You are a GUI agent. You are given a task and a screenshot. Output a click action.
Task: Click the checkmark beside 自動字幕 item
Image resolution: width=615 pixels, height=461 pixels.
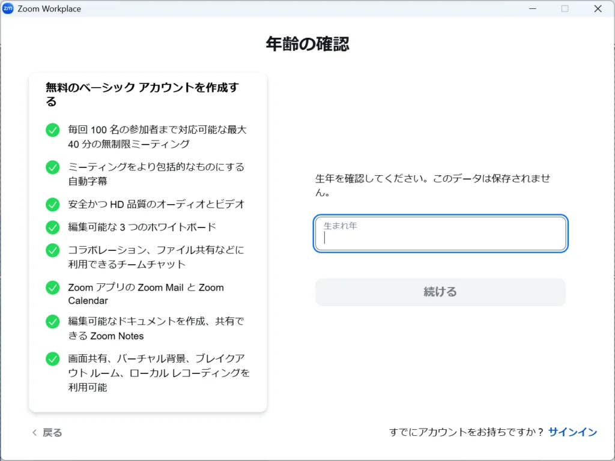53,167
